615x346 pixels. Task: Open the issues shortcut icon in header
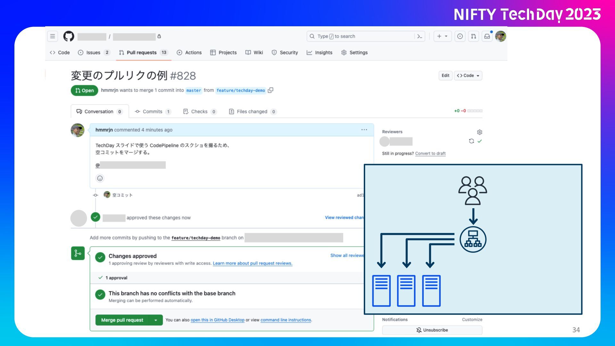(460, 36)
